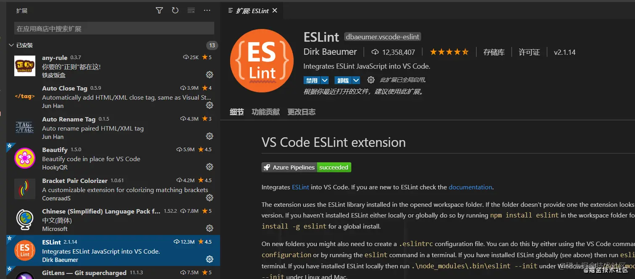The image size is (635, 279).
Task: Close the 扩展: ESLint editor tab
Action: point(275,10)
